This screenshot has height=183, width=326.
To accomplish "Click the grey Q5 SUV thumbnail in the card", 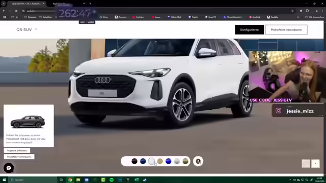I will (x=28, y=121).
